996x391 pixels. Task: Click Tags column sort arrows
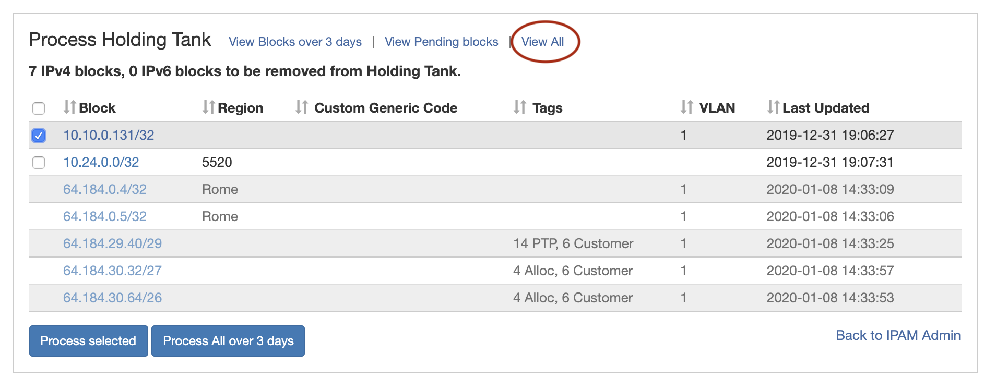[x=519, y=107]
